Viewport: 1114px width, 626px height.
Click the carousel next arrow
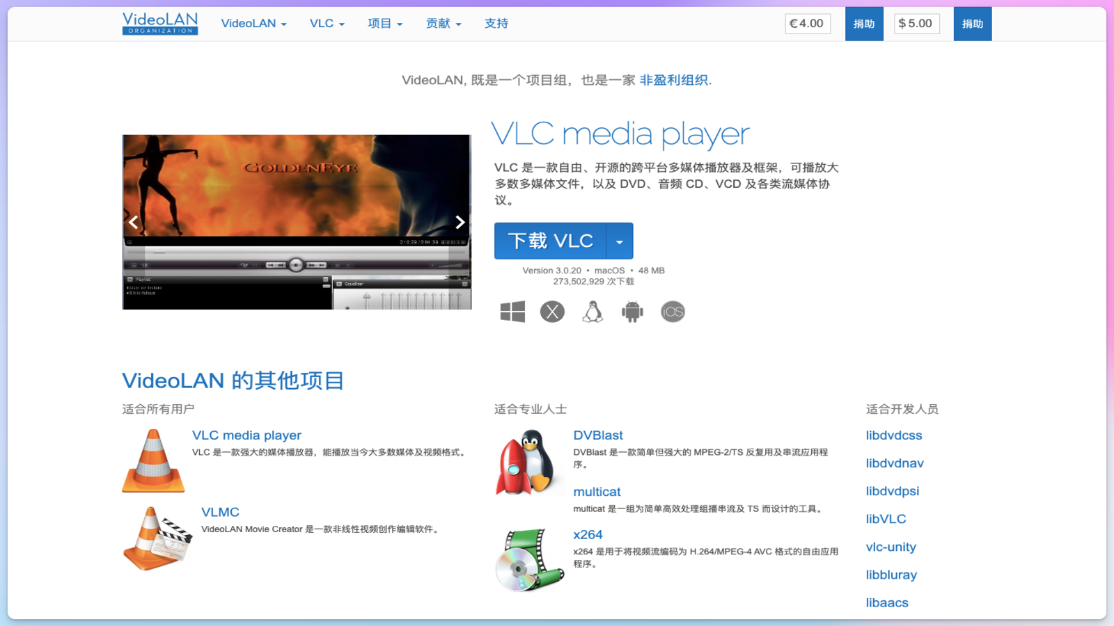pyautogui.click(x=460, y=222)
